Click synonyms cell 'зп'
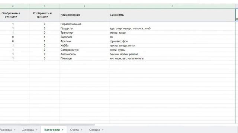 [172, 37]
